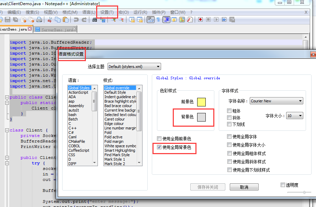Open the 语言(L) menu
Image resolution: width=316 pixels, height=207 pixels.
point(88,12)
